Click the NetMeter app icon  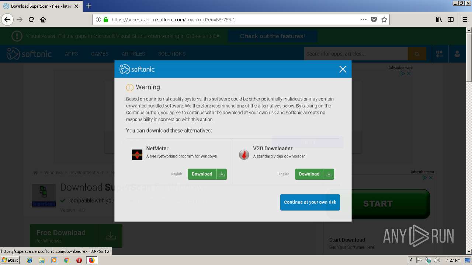[x=137, y=155]
